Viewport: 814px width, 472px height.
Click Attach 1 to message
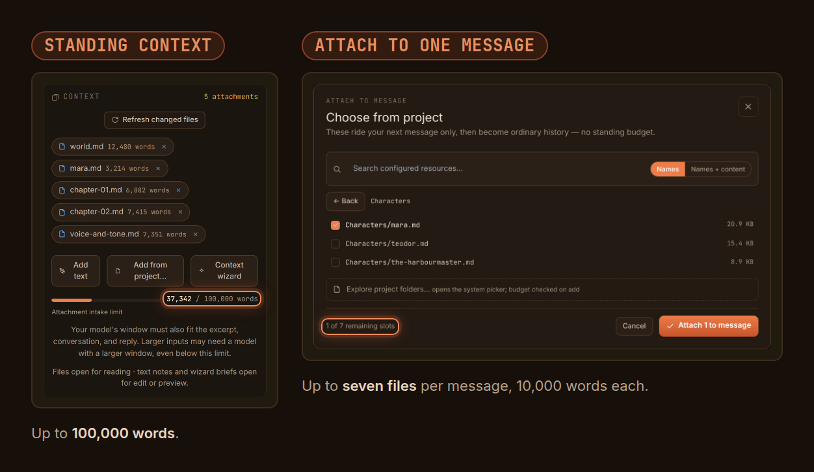tap(709, 326)
